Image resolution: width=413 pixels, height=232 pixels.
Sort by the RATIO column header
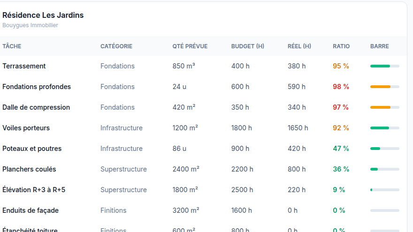coord(341,46)
